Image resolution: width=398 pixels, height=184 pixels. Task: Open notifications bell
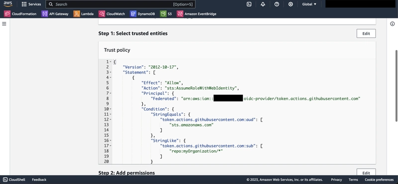point(263,4)
